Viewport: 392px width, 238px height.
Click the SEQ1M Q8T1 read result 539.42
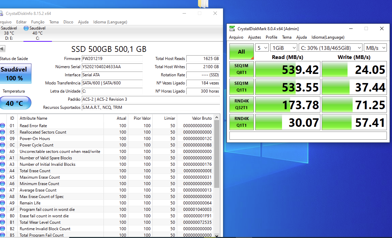click(287, 69)
